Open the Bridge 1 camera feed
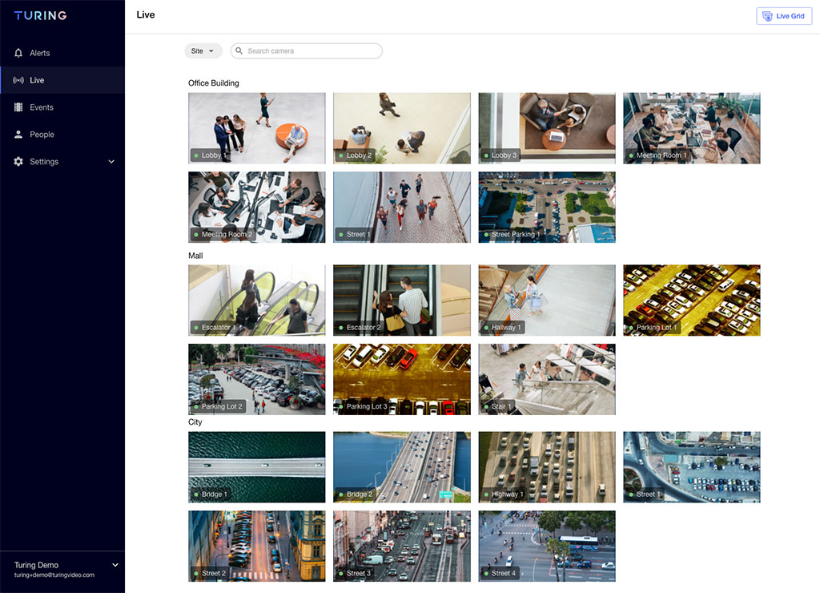This screenshot has width=820, height=593. 257,467
